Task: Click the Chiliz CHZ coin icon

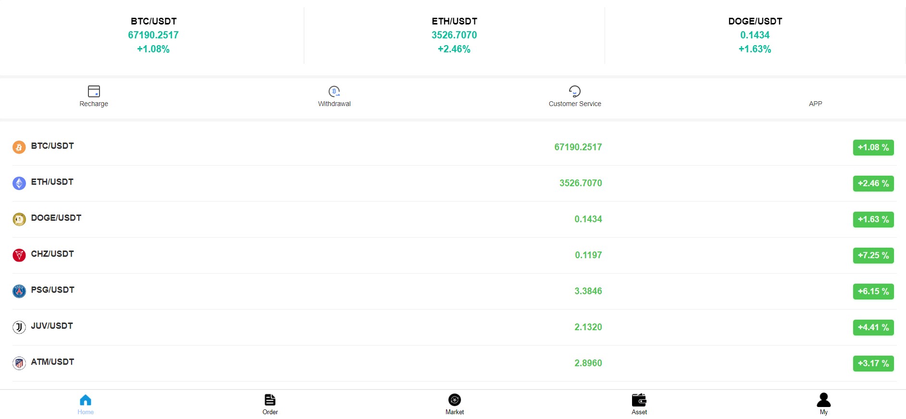Action: (x=19, y=255)
